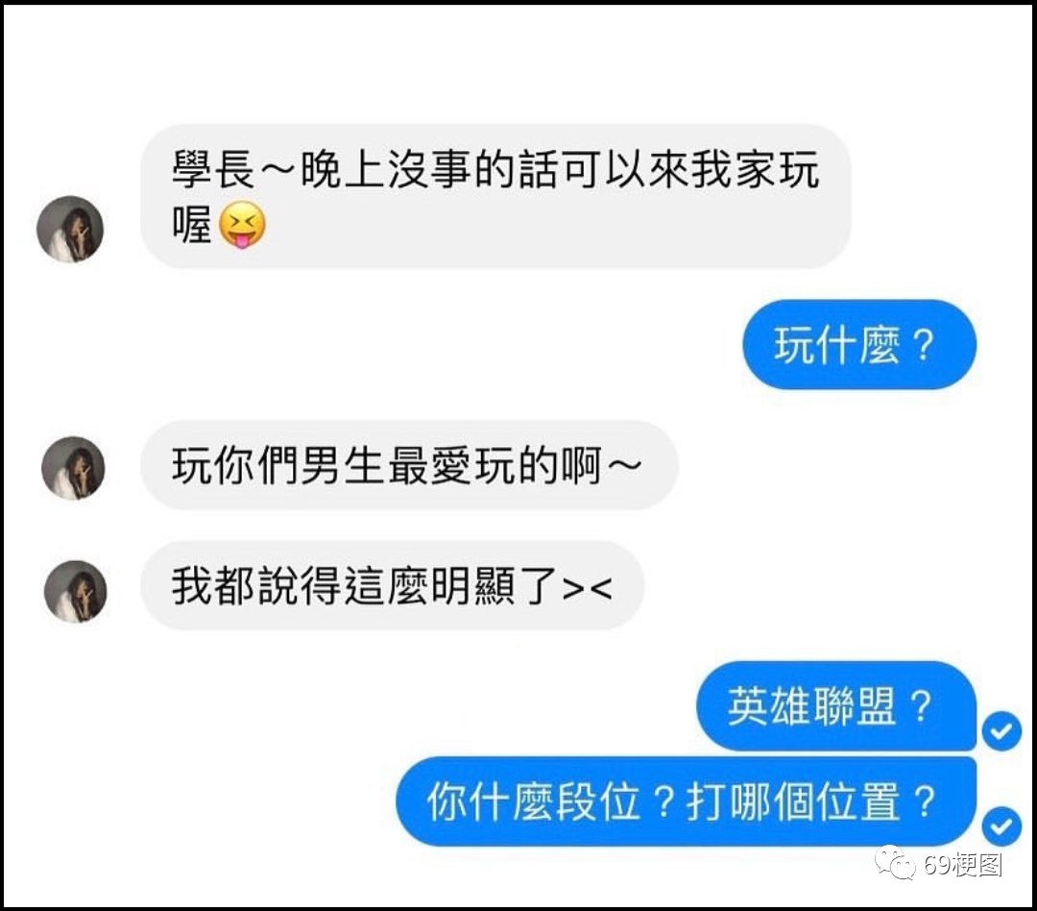Click the 69梗图 watermark text

pyautogui.click(x=963, y=865)
